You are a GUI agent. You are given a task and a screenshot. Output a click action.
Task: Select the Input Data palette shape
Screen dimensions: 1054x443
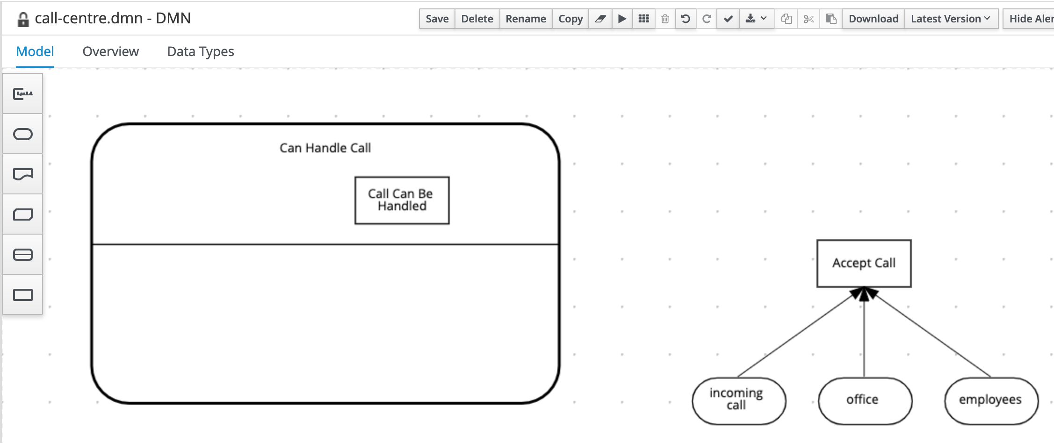click(22, 134)
